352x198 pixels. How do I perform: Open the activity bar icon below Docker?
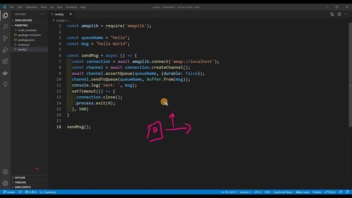5,84
